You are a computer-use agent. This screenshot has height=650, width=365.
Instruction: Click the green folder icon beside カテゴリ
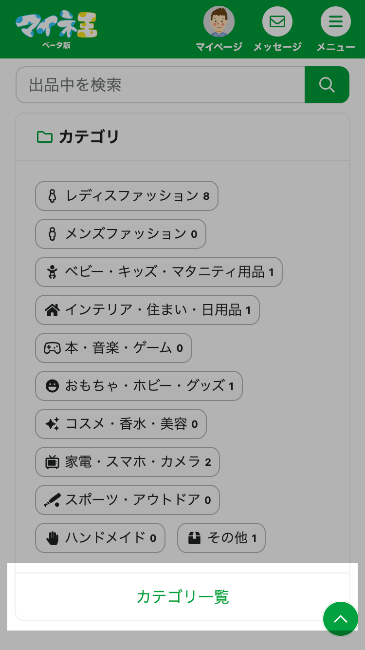click(x=45, y=137)
